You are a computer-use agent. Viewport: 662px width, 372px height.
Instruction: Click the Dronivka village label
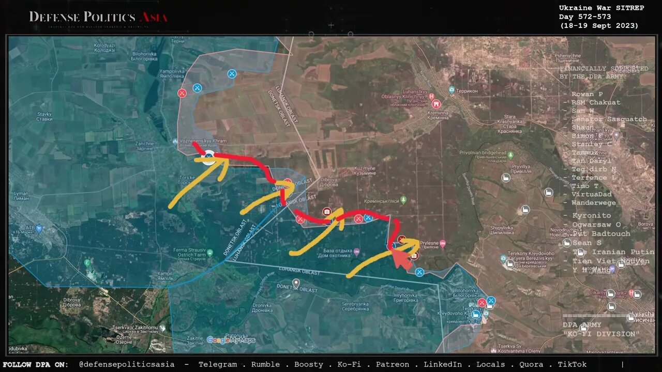coord(262,307)
